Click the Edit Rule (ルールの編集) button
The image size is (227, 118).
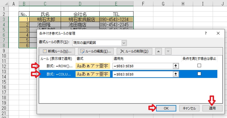tap(96, 51)
